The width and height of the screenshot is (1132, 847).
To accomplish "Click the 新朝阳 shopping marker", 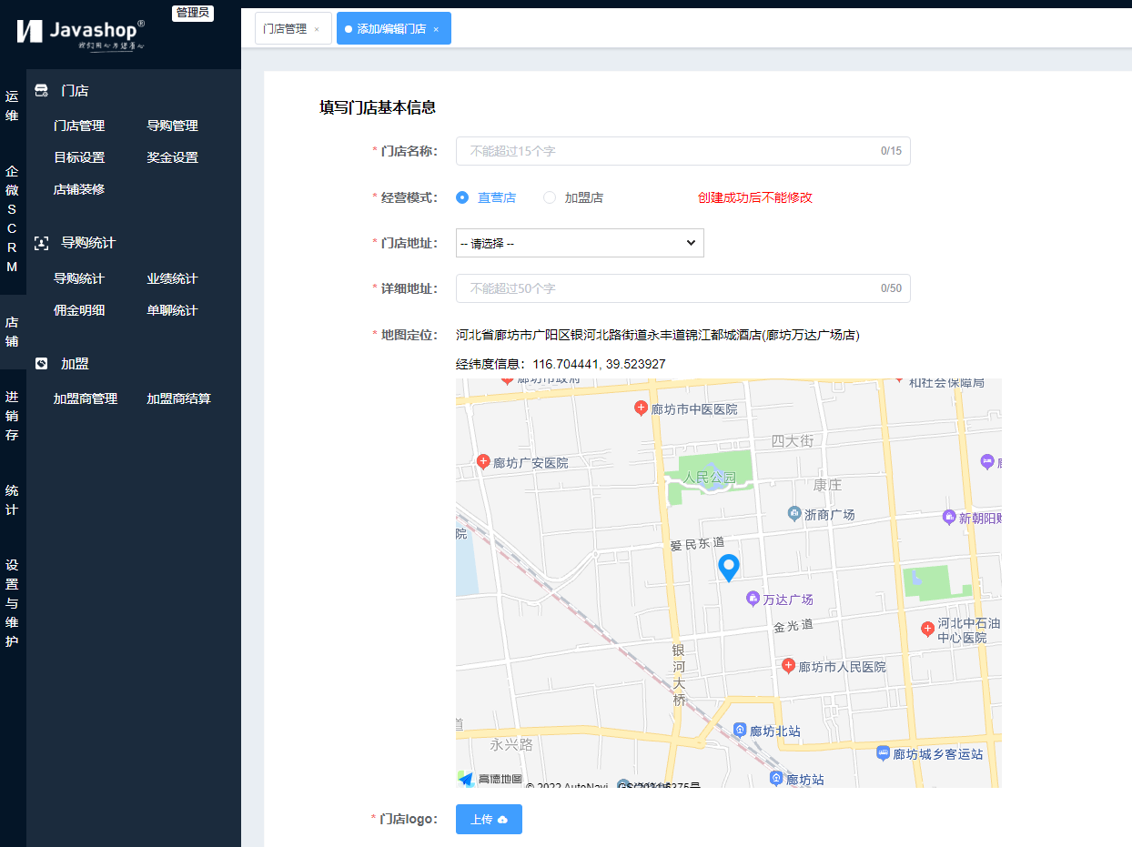I will [949, 517].
